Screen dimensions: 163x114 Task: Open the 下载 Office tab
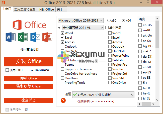[46, 10]
